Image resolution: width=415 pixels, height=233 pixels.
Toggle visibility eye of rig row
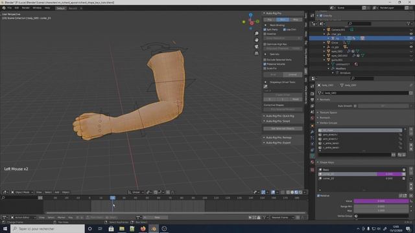(x=411, y=38)
